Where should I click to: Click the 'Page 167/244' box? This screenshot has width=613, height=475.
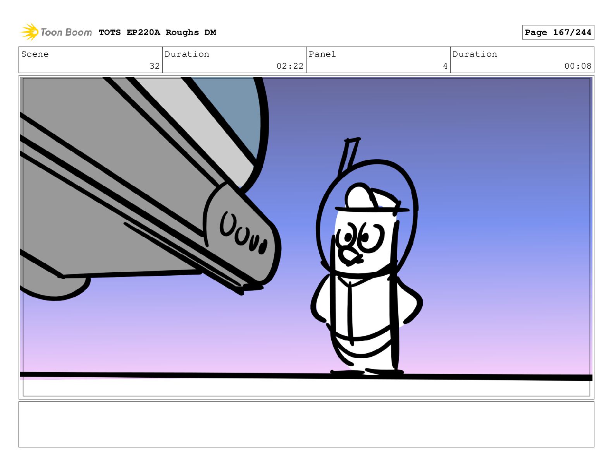coord(558,33)
